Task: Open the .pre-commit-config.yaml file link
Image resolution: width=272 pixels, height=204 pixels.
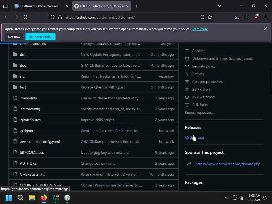Action: tap(40, 142)
